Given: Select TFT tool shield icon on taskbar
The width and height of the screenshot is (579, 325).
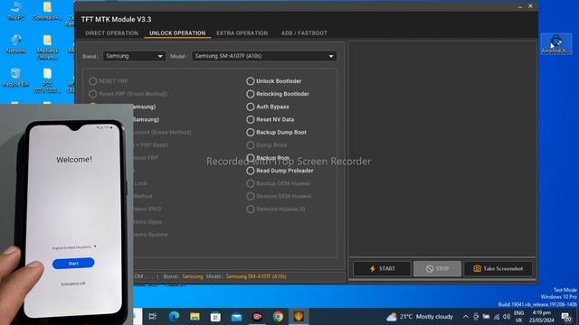Looking at the screenshot, I should tap(299, 316).
